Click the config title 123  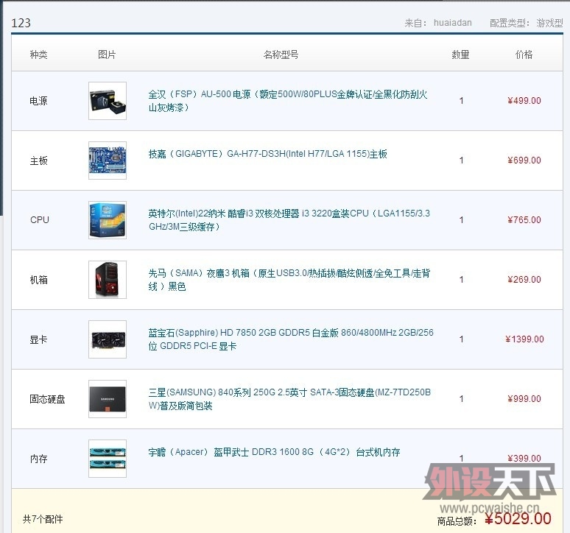click(21, 23)
